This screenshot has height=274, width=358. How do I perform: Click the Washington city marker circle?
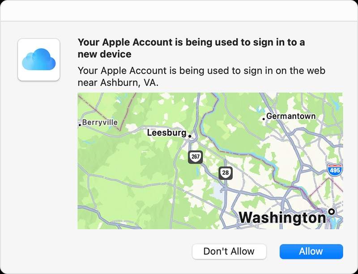pyautogui.click(x=332, y=211)
